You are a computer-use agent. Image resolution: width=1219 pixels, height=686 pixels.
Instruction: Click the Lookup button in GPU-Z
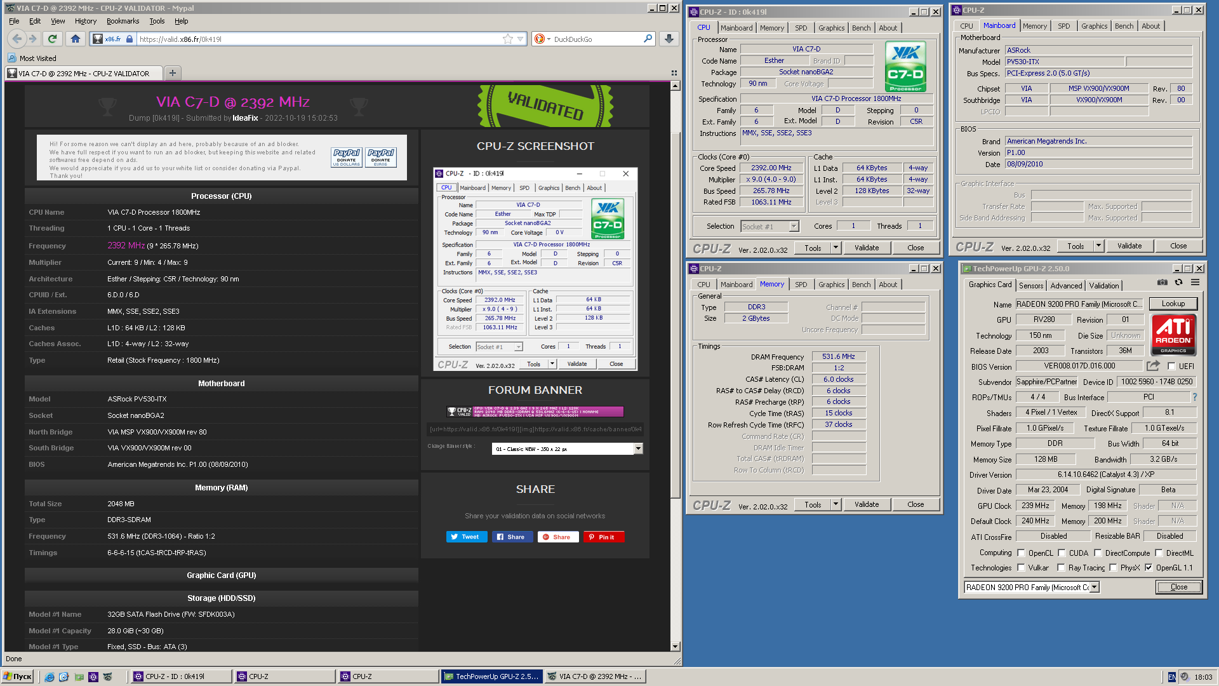click(x=1173, y=304)
